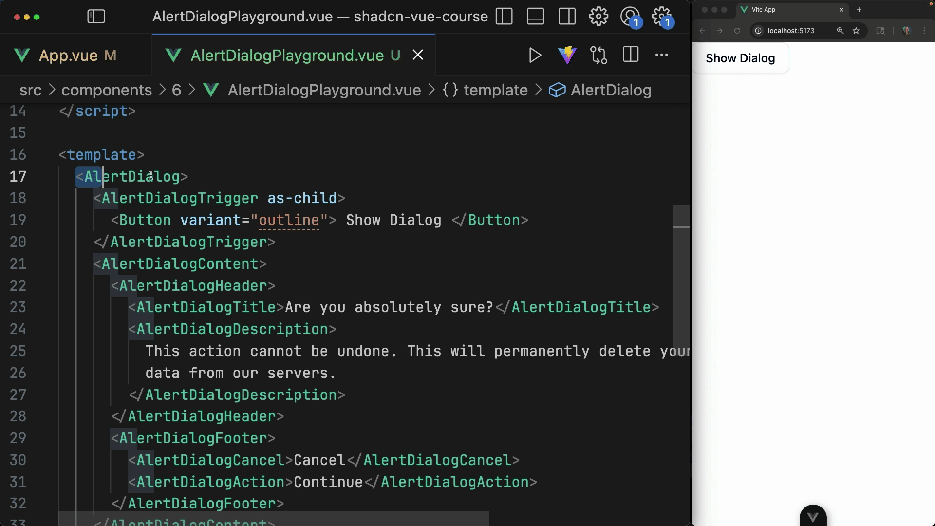Viewport: 935px width, 526px height.
Task: Click the AlertDialogFooter opening tag on line 29
Action: (193, 438)
